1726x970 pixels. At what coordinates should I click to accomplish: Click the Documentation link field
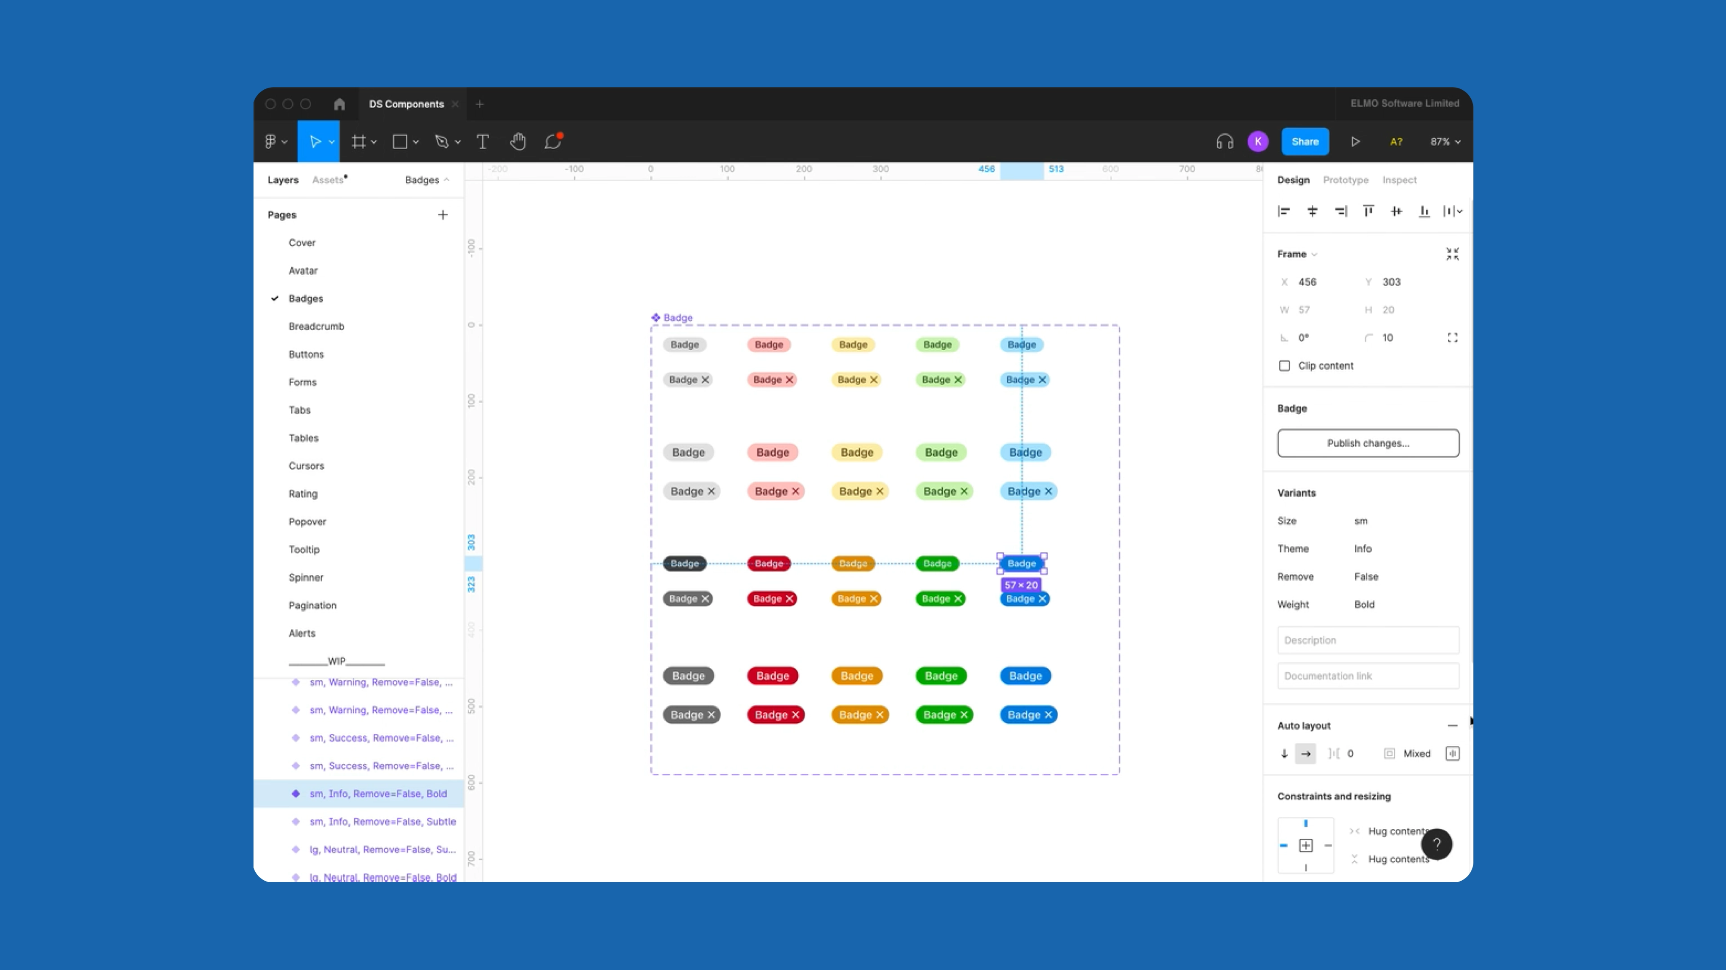coord(1367,676)
